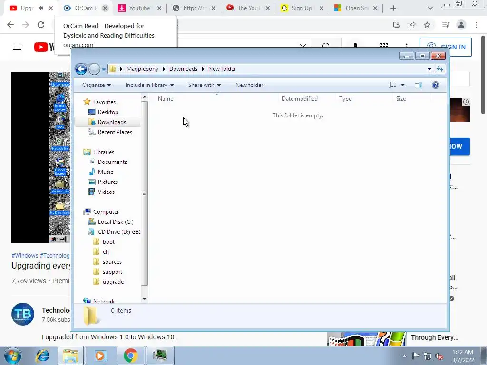487x365 pixels.
Task: Sort by Size column header
Action: 400,99
